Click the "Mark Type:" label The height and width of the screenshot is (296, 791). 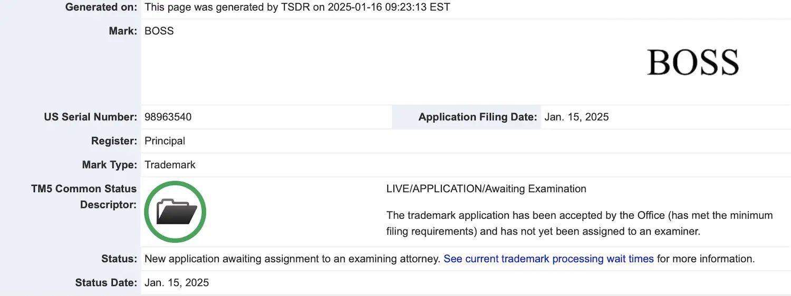(109, 165)
